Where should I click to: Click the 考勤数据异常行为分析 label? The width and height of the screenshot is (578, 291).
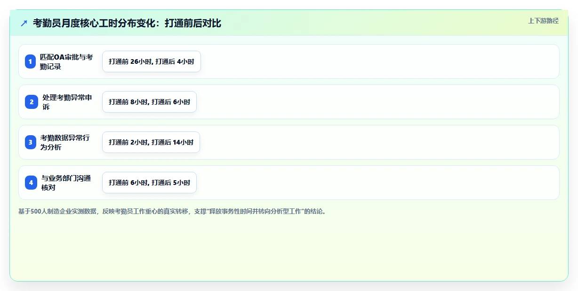click(65, 142)
